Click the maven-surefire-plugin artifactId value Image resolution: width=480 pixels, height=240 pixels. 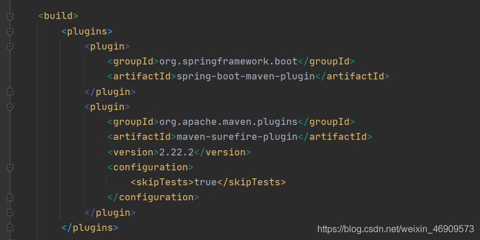click(x=237, y=137)
